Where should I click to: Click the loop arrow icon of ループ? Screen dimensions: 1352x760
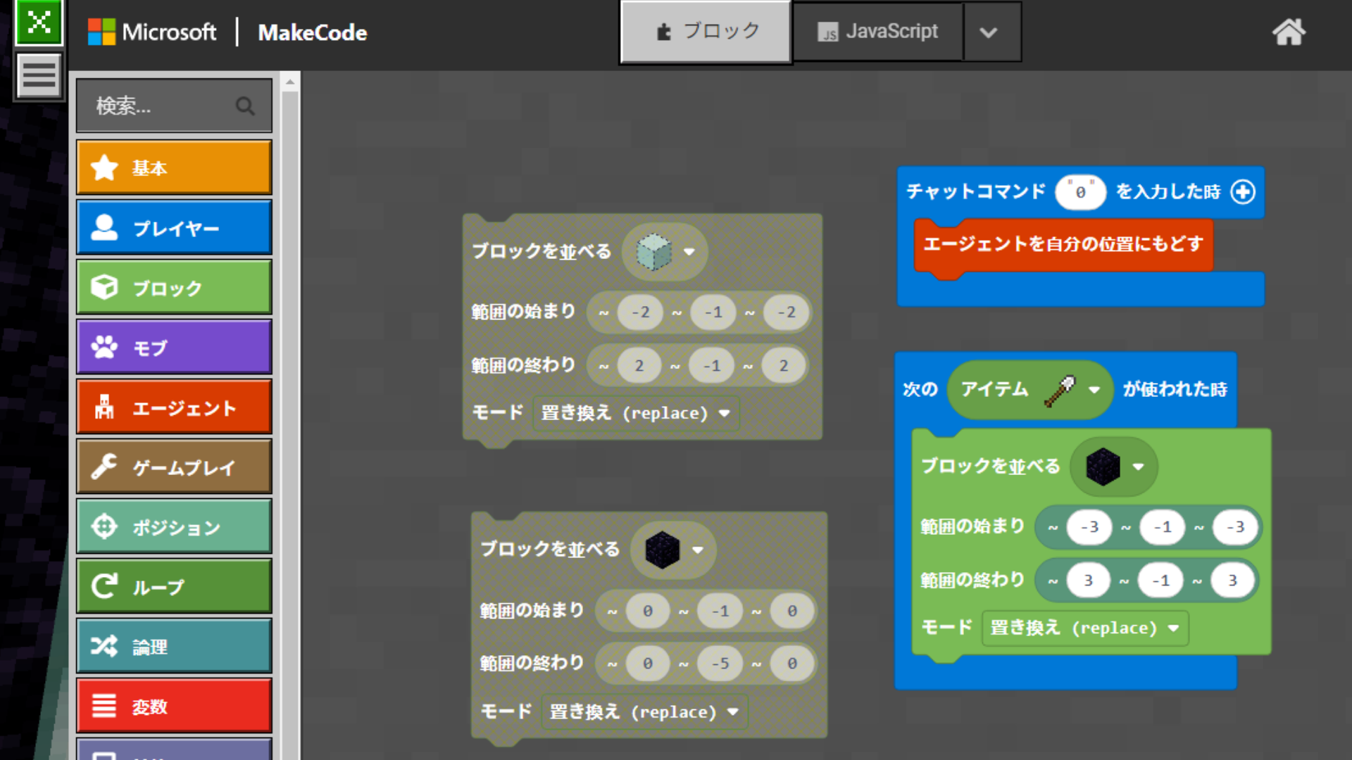(x=104, y=586)
